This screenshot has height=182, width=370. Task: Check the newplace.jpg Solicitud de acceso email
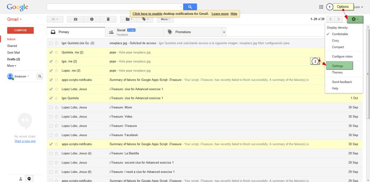pyautogui.click(x=51, y=43)
